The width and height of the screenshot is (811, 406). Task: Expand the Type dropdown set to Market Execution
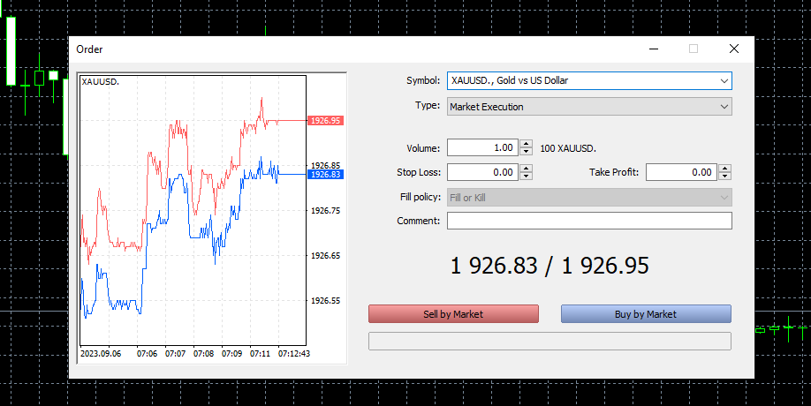click(589, 107)
